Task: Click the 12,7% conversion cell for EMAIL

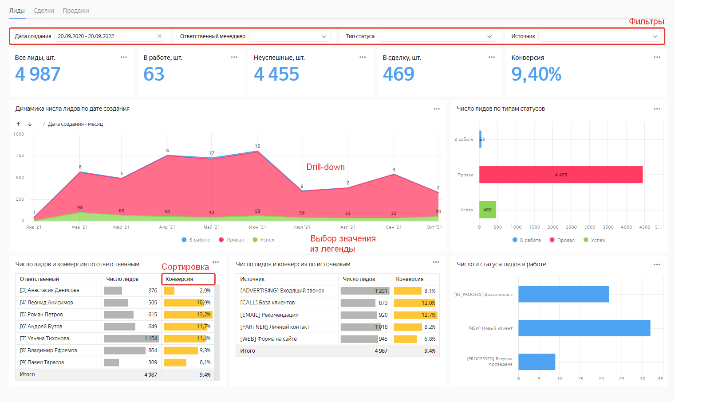Action: 416,315
